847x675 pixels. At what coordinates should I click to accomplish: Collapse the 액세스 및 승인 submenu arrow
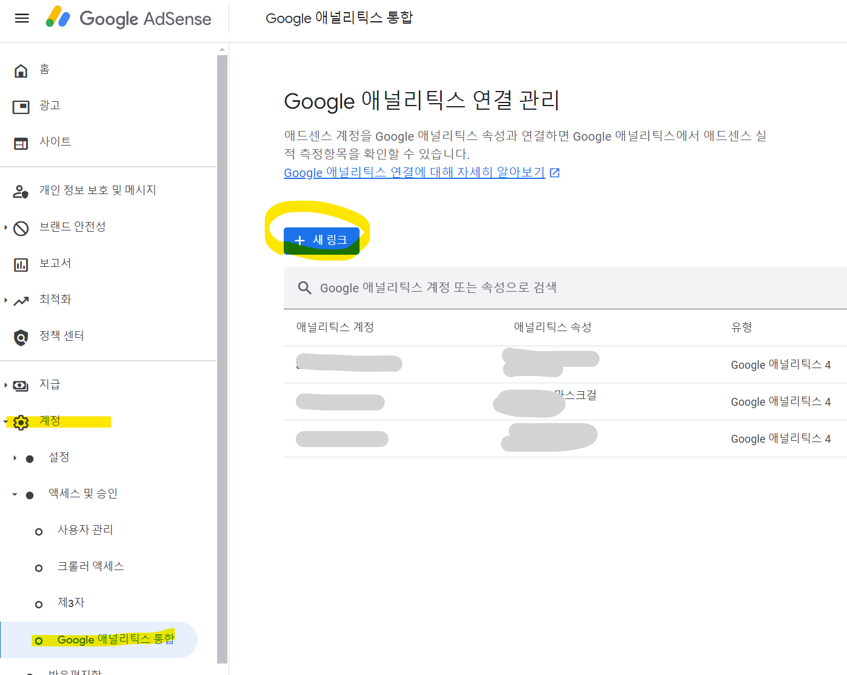click(15, 495)
